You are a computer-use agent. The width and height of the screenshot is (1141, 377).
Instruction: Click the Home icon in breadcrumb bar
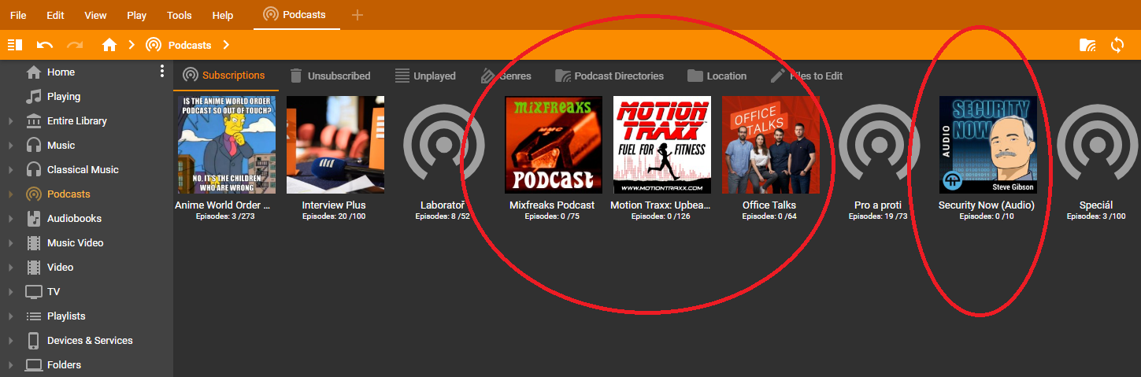[109, 45]
